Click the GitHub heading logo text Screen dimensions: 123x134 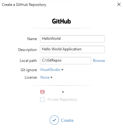point(61,21)
